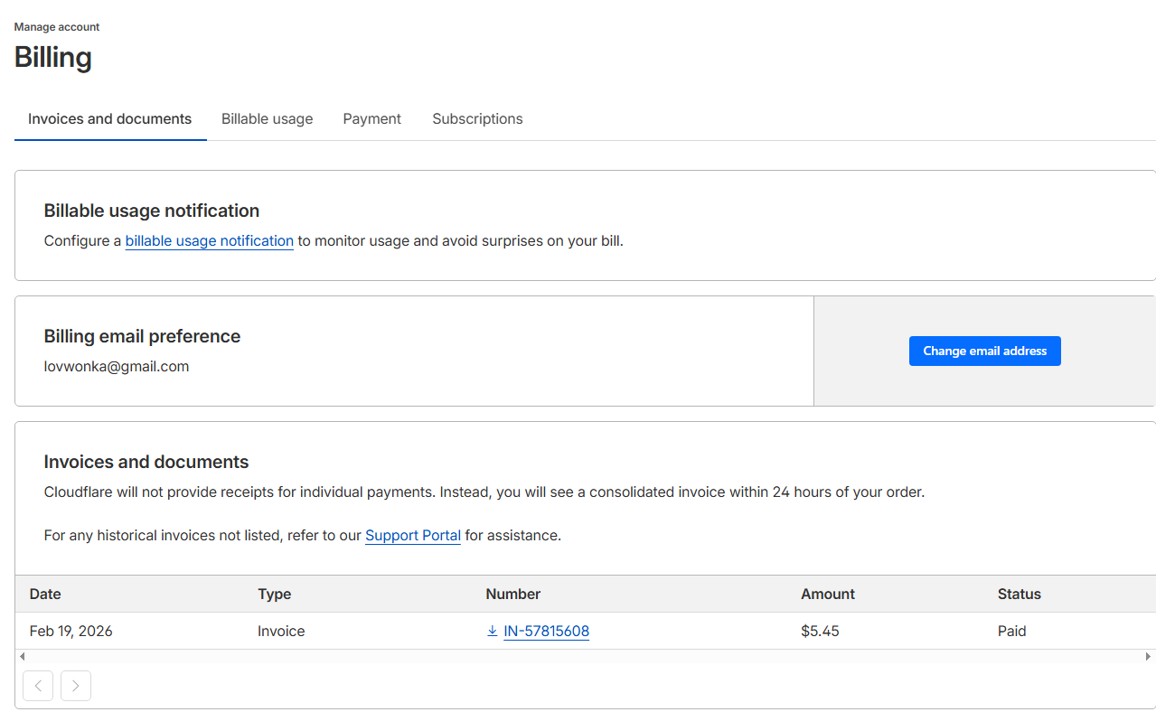Go to previous invoices page
1156x712 pixels.
pyautogui.click(x=38, y=686)
